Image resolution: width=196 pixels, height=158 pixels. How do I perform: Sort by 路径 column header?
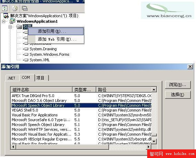(x=124, y=89)
